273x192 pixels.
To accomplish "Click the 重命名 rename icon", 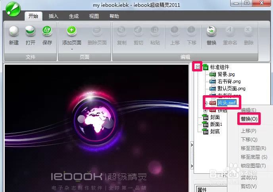I will 230,31.
